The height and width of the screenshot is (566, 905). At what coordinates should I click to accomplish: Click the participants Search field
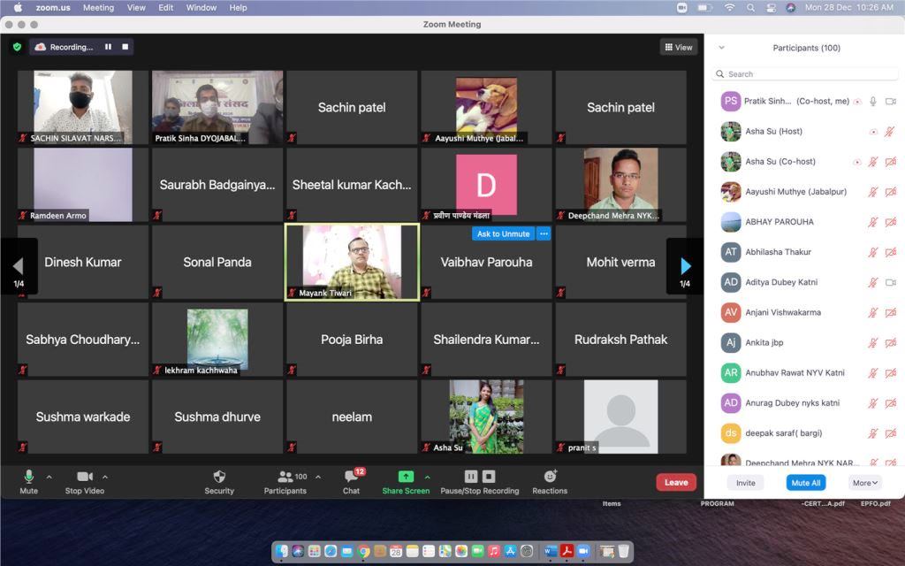(805, 74)
